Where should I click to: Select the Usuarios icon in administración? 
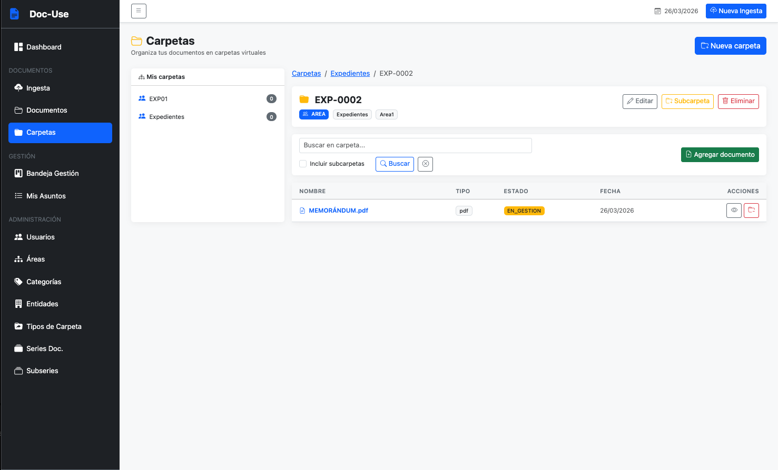(17, 237)
